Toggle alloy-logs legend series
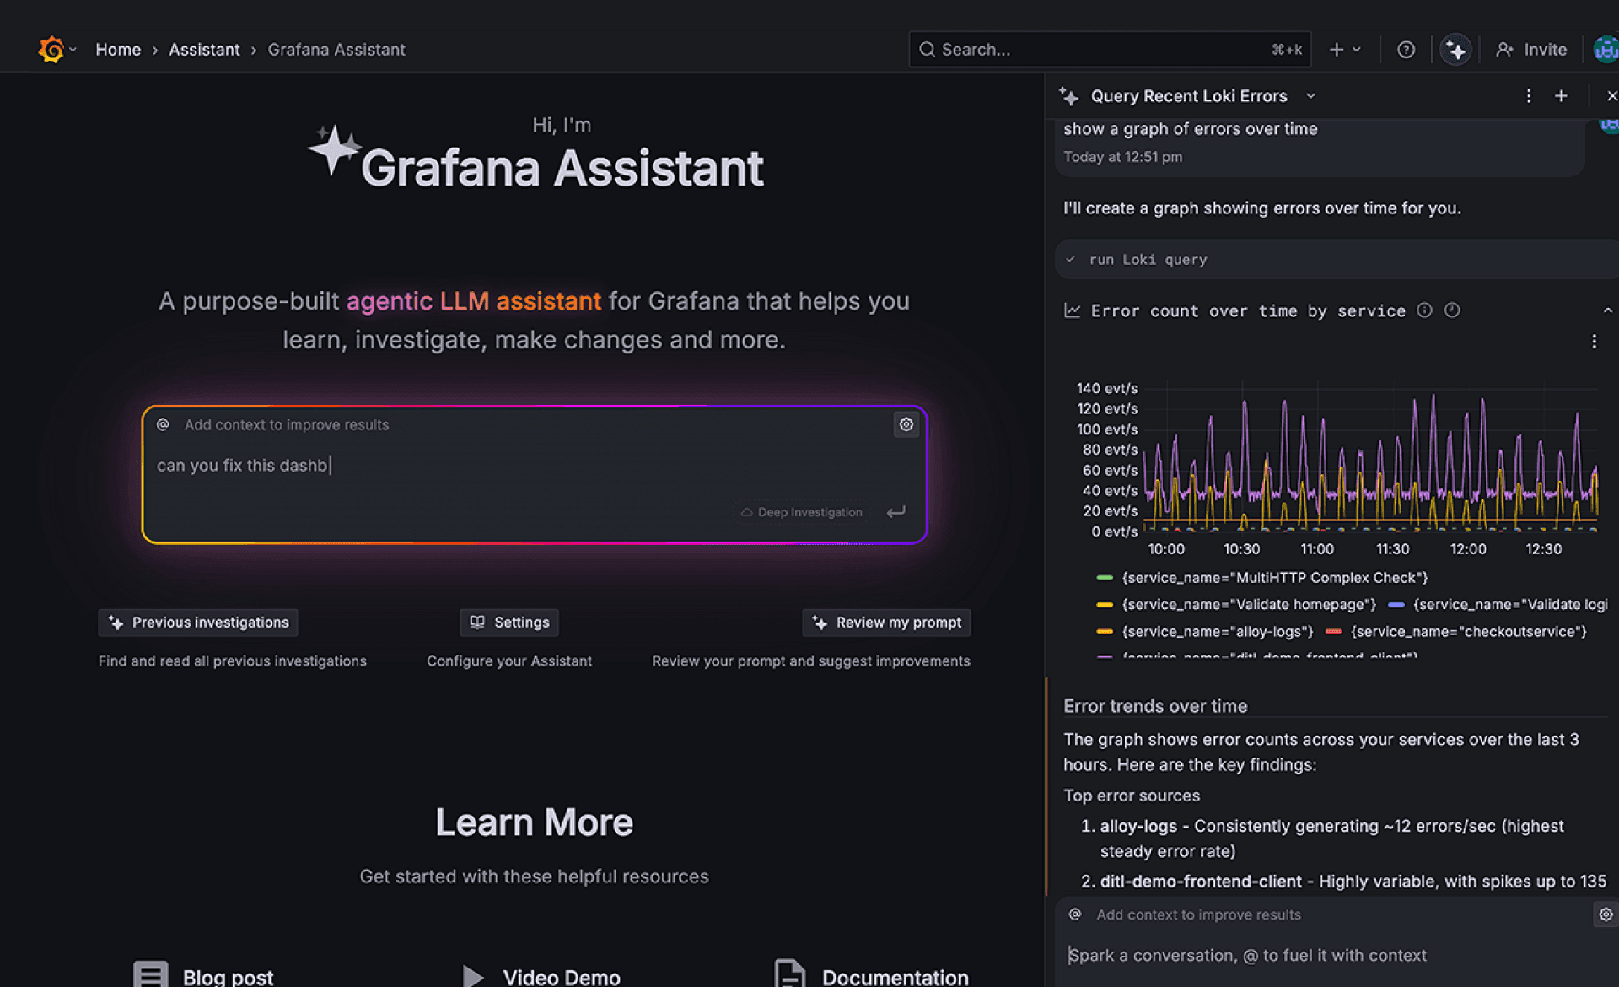 pos(1204,632)
